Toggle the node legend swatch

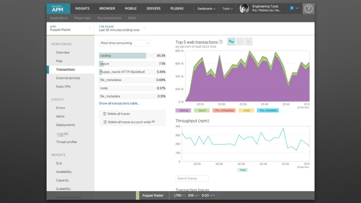[x=246, y=110]
